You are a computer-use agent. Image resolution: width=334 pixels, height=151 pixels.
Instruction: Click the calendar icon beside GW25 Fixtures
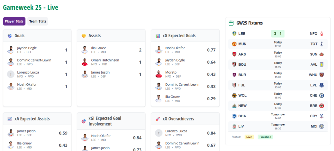click(x=231, y=23)
